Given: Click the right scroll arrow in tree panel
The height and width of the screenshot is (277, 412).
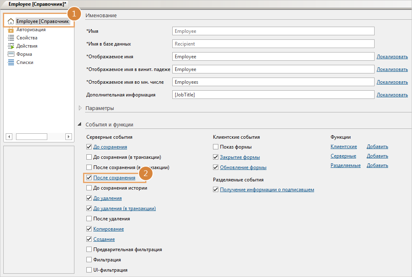Looking at the screenshot, I should [69, 137].
